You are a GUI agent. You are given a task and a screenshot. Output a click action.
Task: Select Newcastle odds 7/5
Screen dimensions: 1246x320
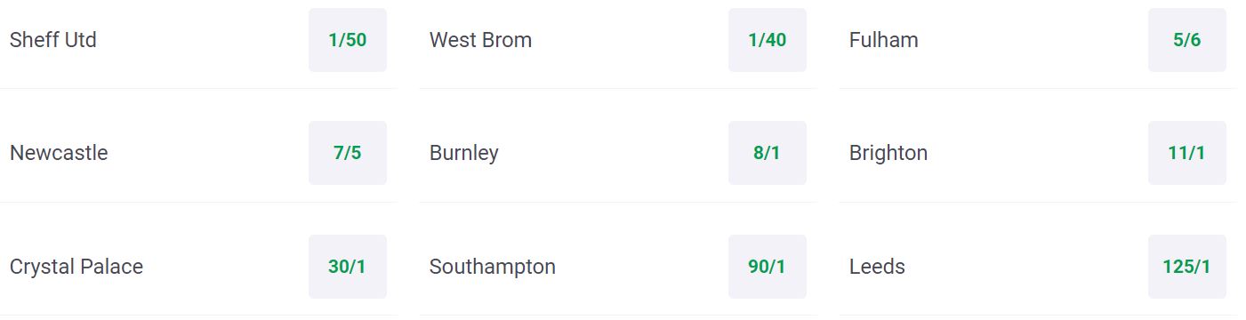tap(348, 153)
